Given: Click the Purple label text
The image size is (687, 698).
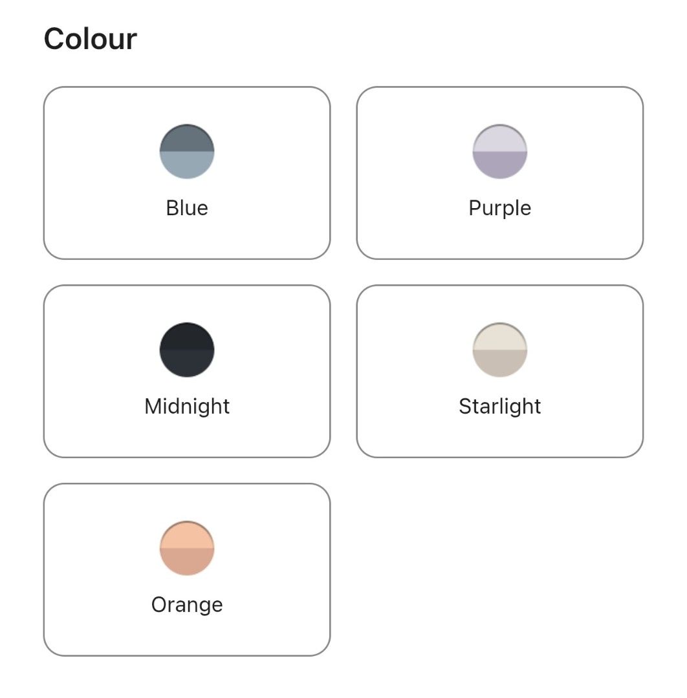Looking at the screenshot, I should click(x=499, y=207).
